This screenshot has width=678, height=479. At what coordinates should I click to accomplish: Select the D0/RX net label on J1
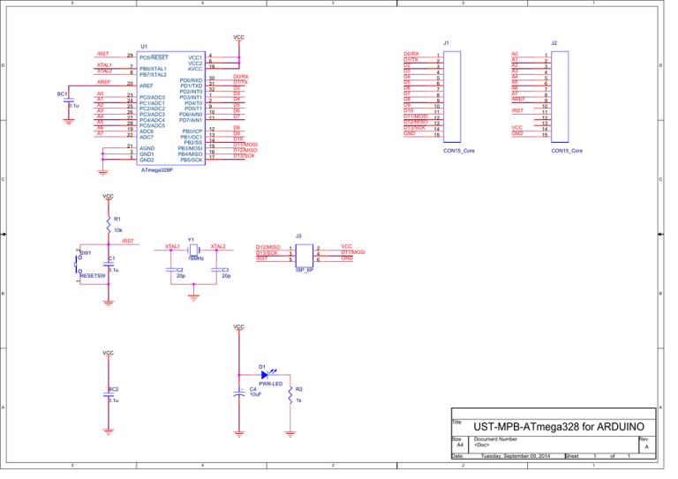[x=411, y=54]
